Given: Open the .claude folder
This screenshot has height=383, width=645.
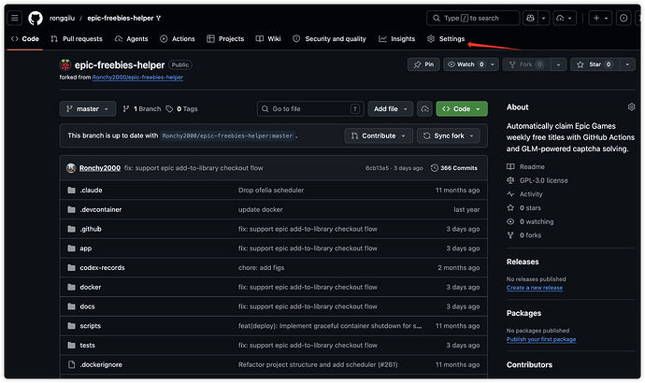Looking at the screenshot, I should click(x=91, y=190).
